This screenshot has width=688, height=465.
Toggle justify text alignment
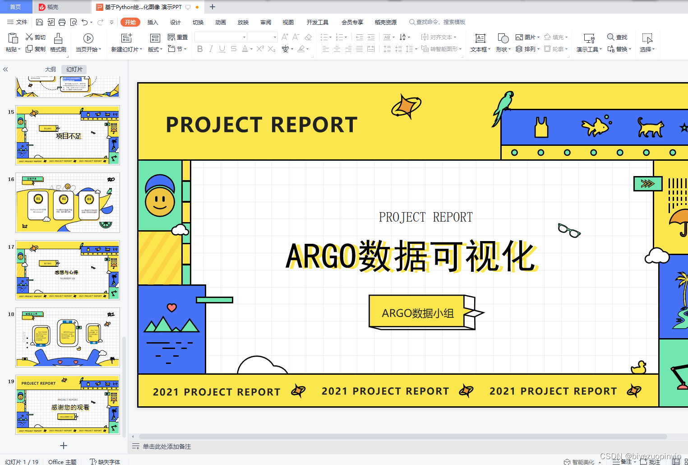[x=360, y=49]
